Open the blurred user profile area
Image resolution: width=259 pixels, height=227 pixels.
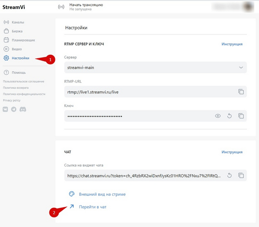[x=233, y=7]
